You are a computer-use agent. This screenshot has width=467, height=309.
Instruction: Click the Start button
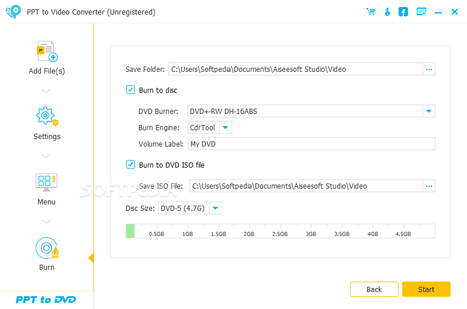click(x=426, y=289)
